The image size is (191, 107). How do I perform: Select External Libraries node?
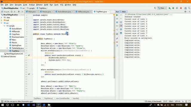pos(10,56)
